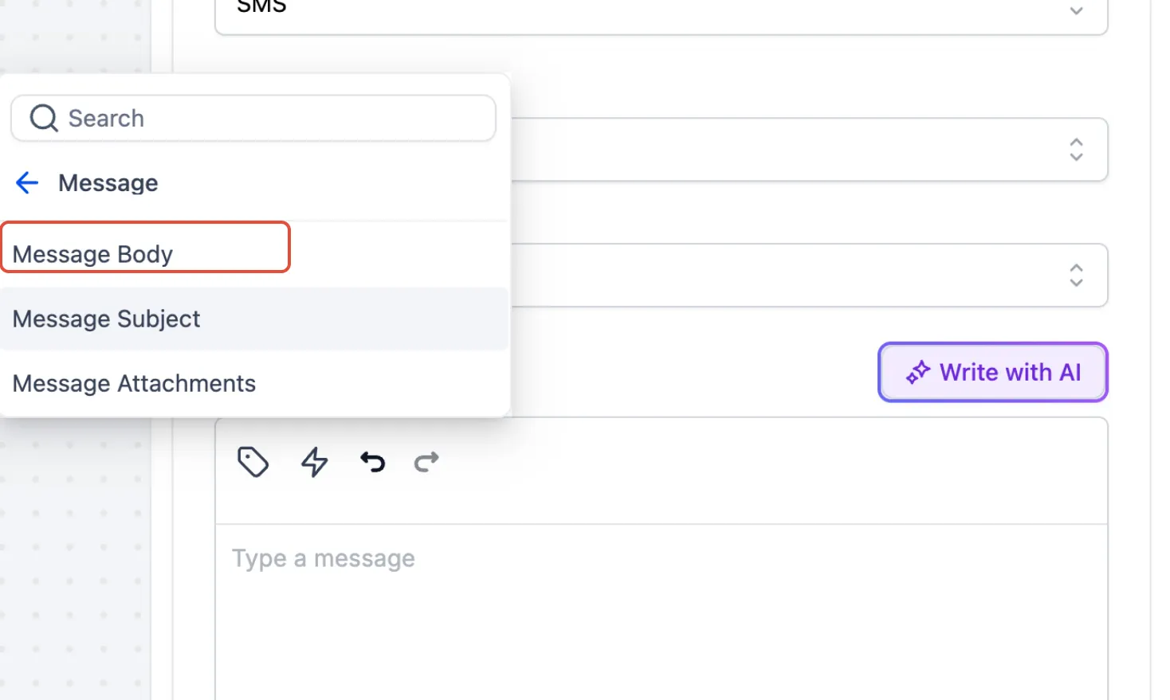Open the first up-down chevron selector below SMS
Image resolution: width=1170 pixels, height=700 pixels.
(x=1076, y=150)
